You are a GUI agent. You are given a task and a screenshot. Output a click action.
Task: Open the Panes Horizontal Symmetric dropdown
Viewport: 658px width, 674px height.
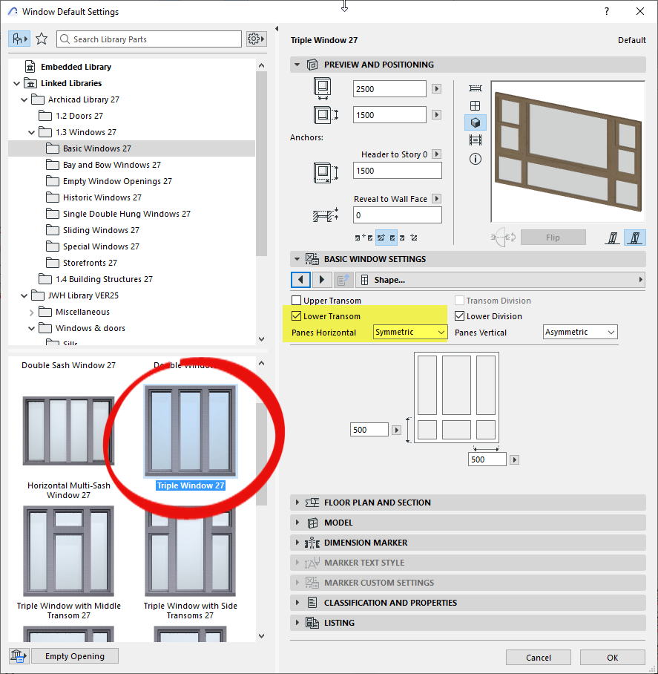[409, 332]
